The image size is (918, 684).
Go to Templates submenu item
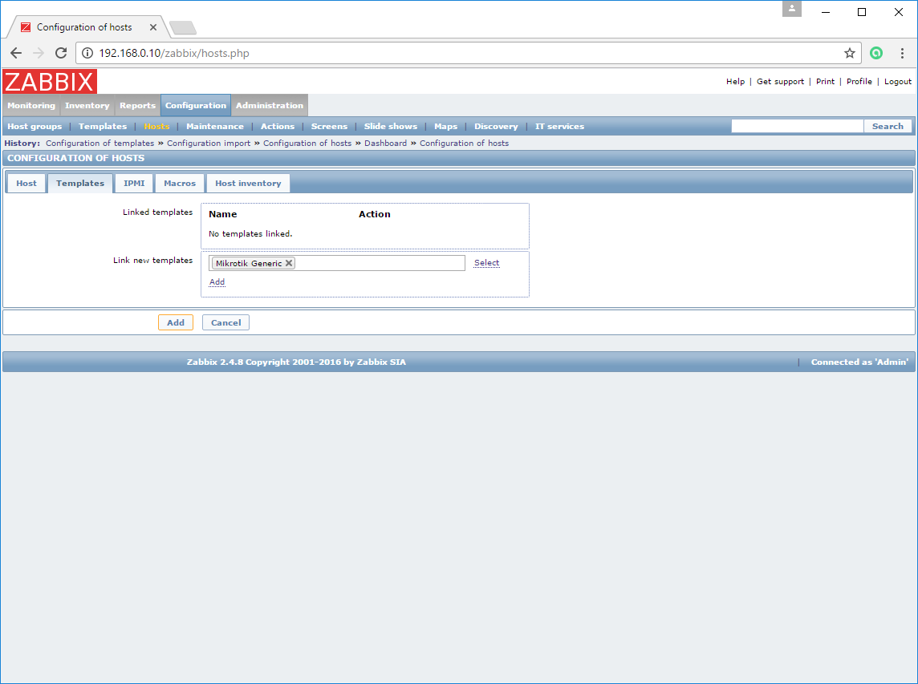[x=103, y=127]
